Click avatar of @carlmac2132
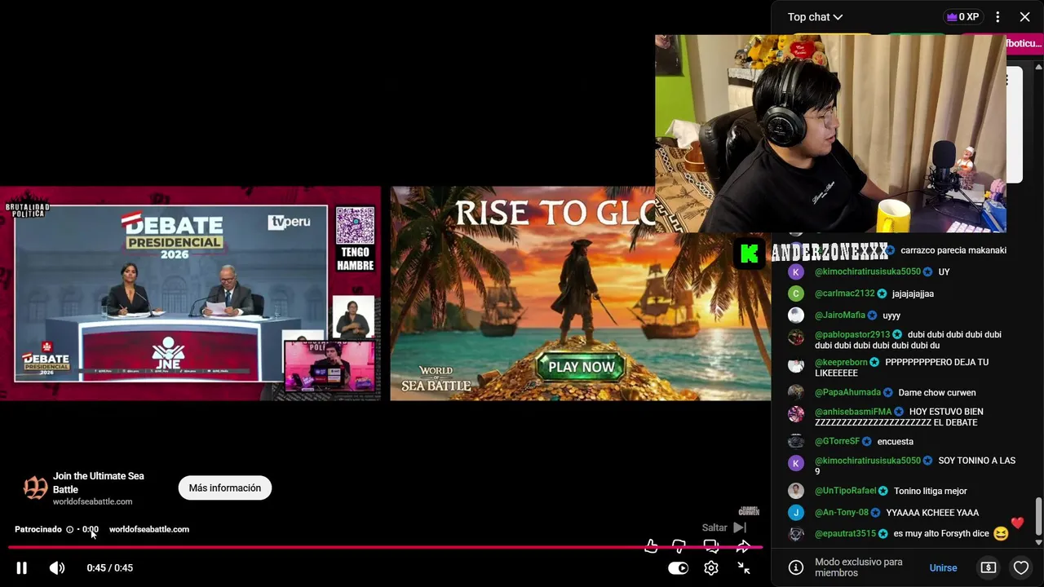1044x587 pixels. click(x=796, y=293)
